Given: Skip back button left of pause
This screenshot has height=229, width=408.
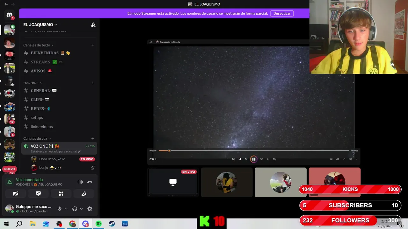Looking at the screenshot, I should (246, 159).
